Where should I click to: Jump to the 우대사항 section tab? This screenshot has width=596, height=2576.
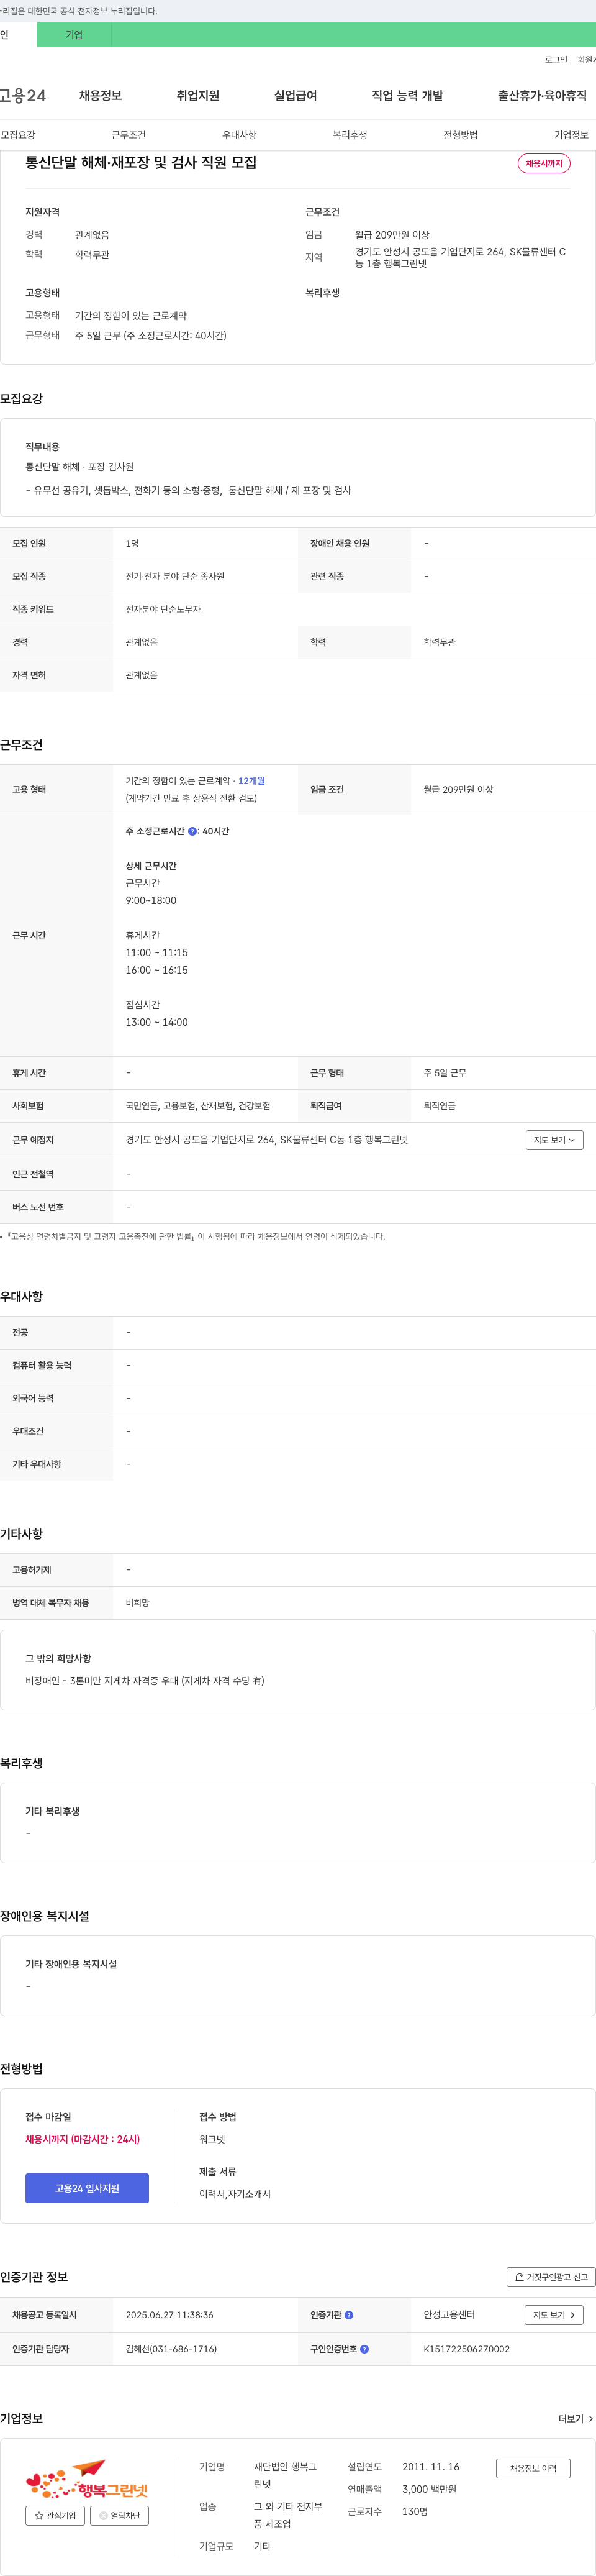(239, 135)
